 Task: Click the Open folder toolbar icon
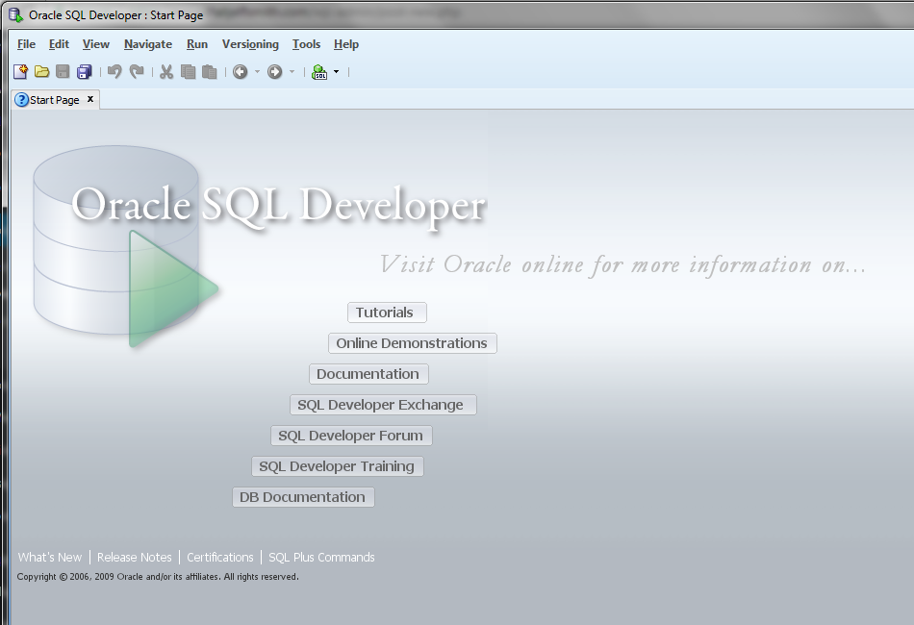coord(41,72)
